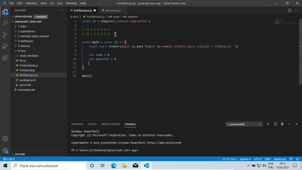Open the Go menu

(x=52, y=3)
